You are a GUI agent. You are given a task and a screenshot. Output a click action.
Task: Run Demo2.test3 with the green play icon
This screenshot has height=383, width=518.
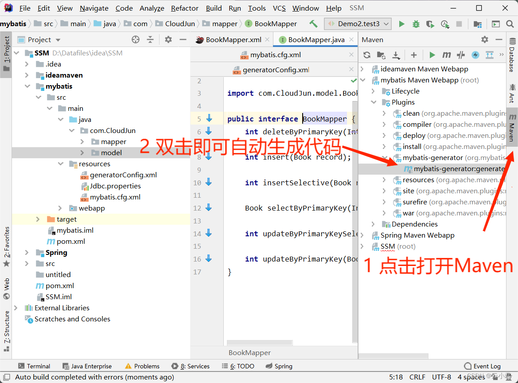(x=401, y=24)
